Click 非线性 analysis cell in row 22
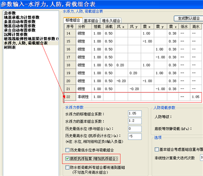The width and height of the screenshot is (203, 176). (x=84, y=97)
